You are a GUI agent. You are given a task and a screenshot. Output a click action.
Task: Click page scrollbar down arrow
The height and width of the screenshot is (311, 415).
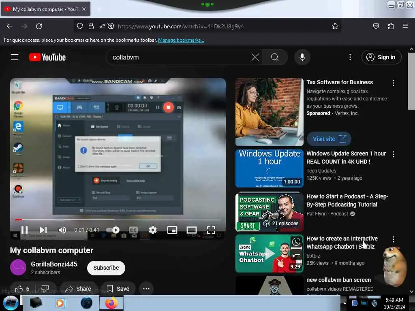(x=411, y=292)
